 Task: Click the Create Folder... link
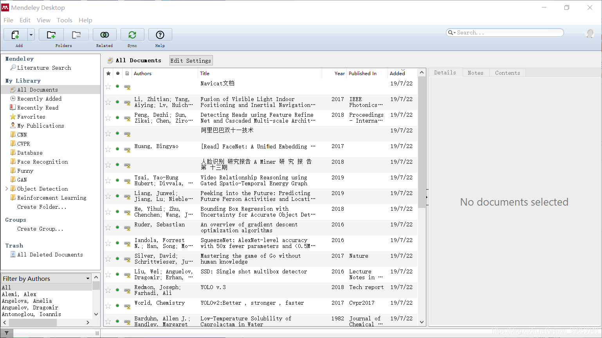42,207
